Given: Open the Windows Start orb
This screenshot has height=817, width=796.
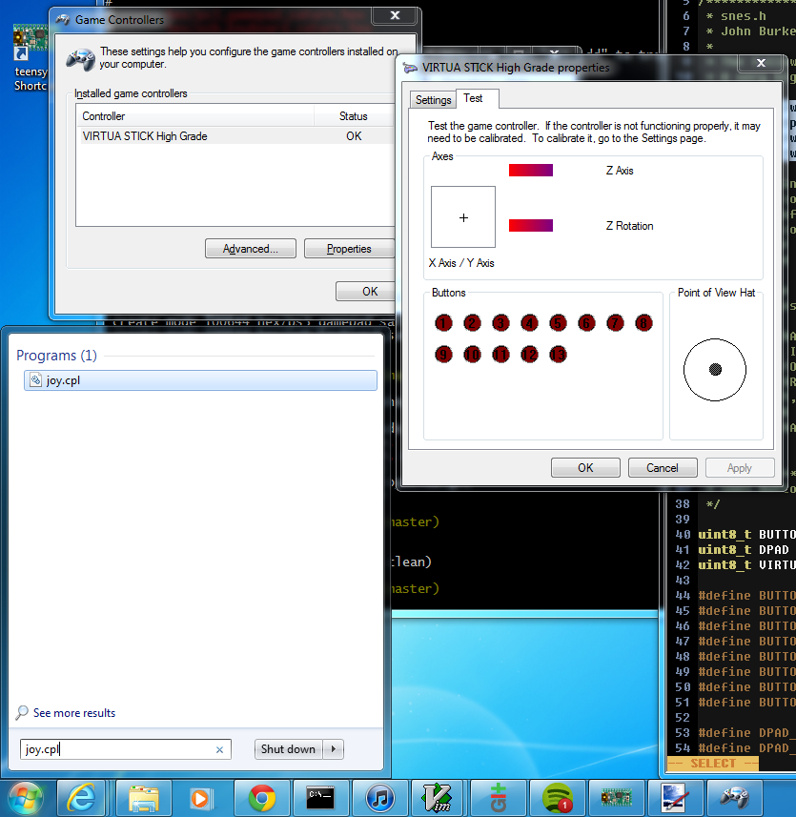Looking at the screenshot, I should (x=25, y=799).
